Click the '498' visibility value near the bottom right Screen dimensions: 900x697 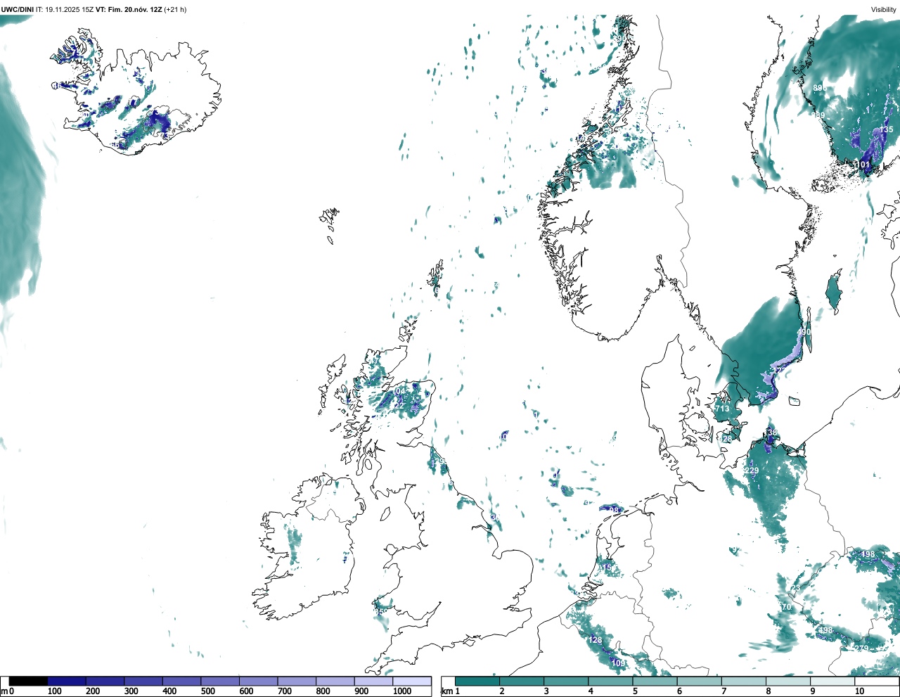825,631
